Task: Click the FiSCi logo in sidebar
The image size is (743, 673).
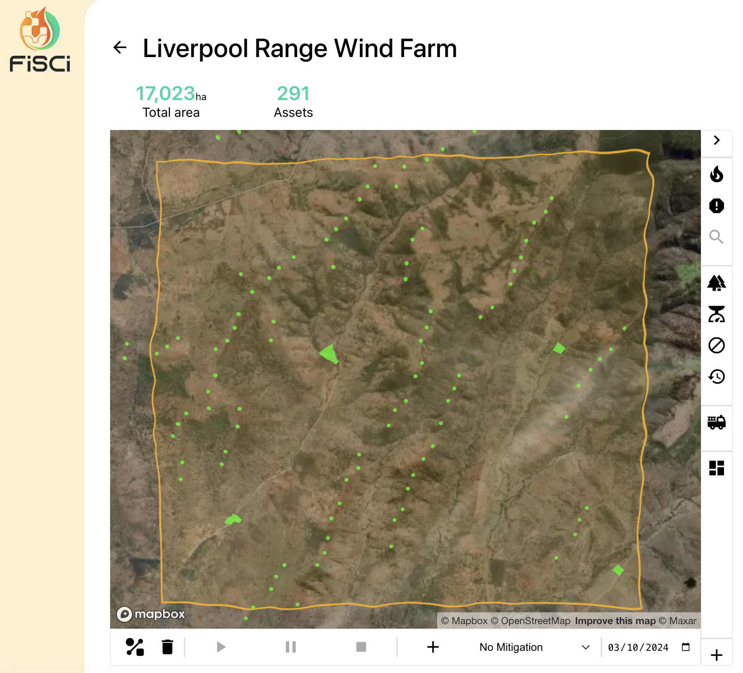Action: tap(40, 39)
